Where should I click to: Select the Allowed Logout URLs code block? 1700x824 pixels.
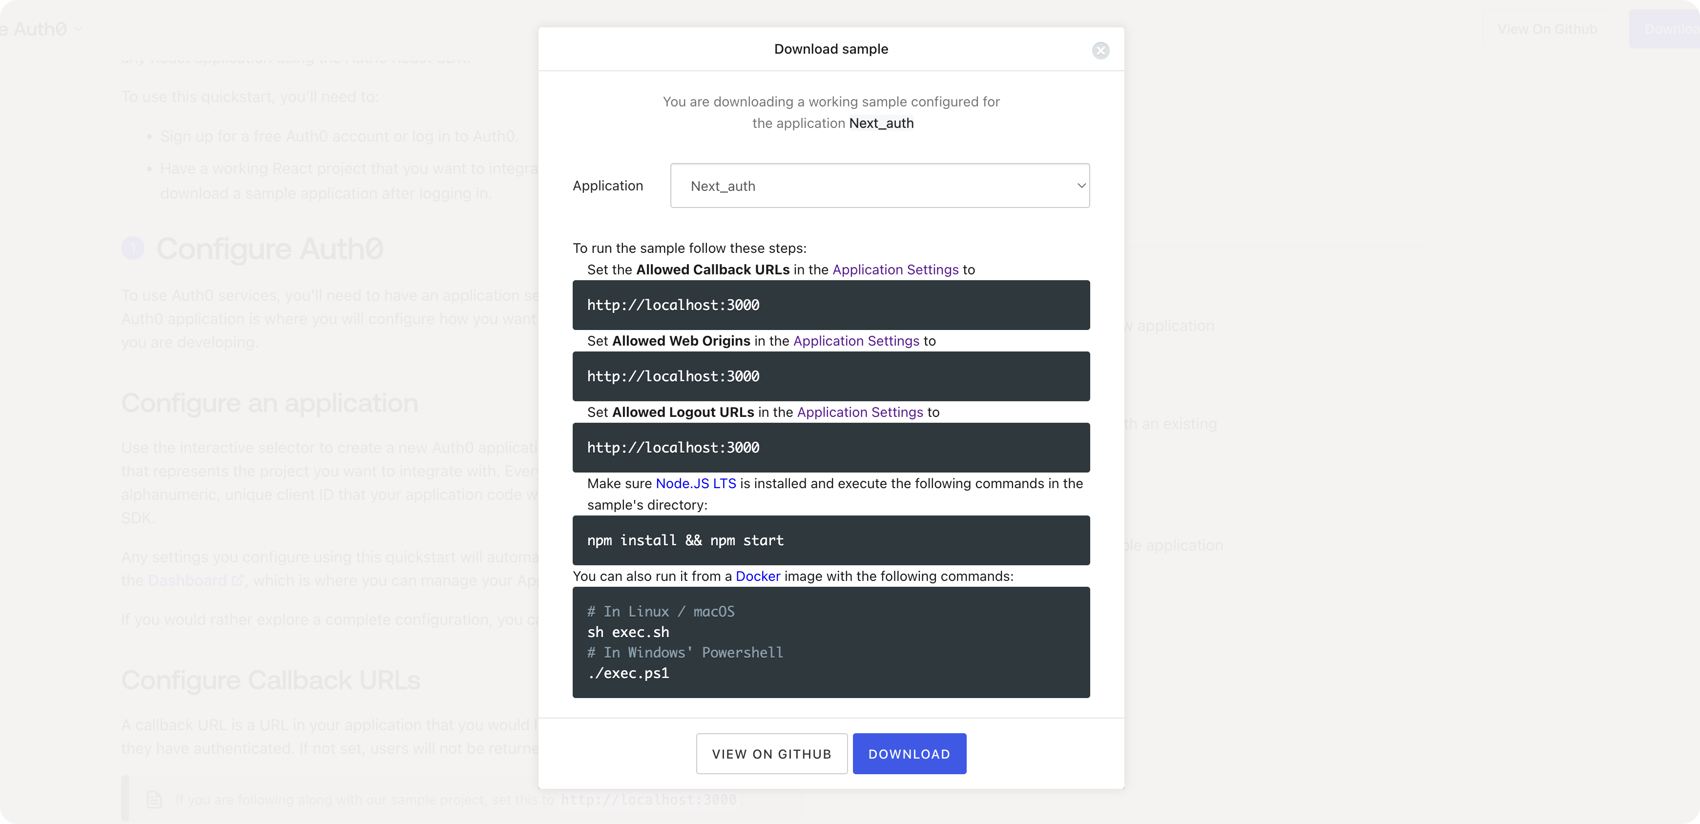(831, 447)
